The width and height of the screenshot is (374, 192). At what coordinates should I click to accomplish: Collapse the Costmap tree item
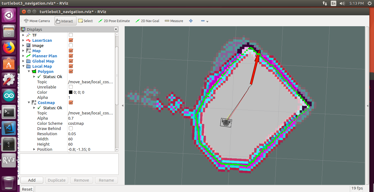(29, 103)
